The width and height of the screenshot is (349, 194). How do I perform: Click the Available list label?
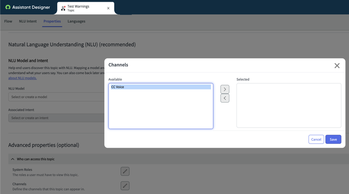[x=115, y=79]
